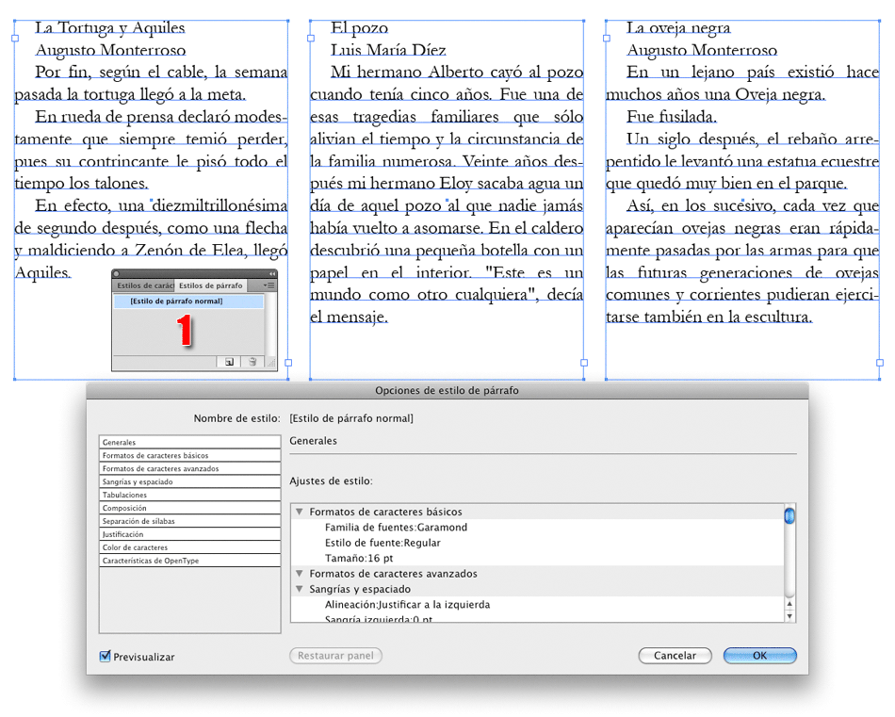
Task: Click scrollbar down arrow in style settings
Action: (789, 616)
